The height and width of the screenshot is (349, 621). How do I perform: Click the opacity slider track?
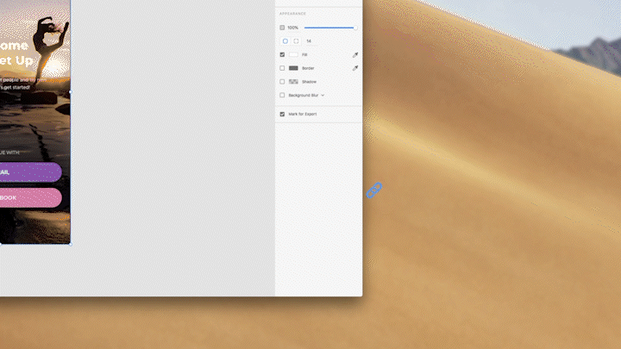coord(329,28)
